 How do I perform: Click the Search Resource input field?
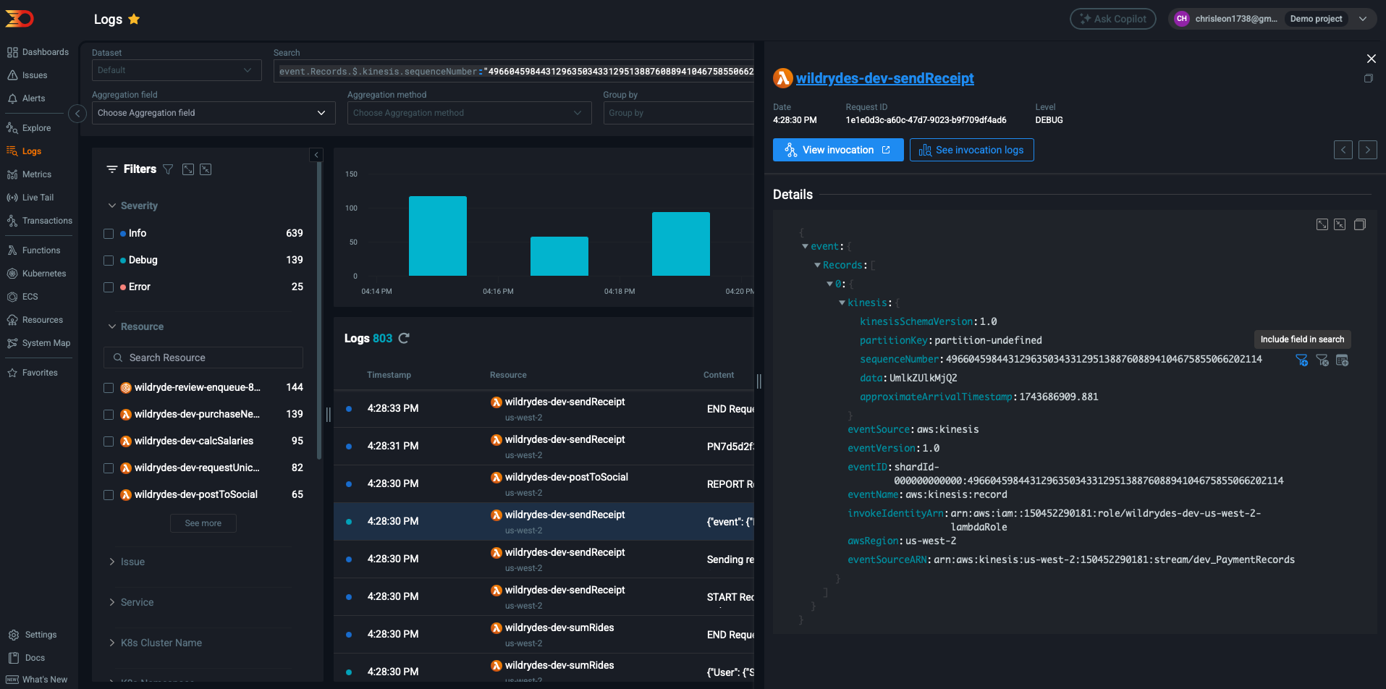[203, 358]
